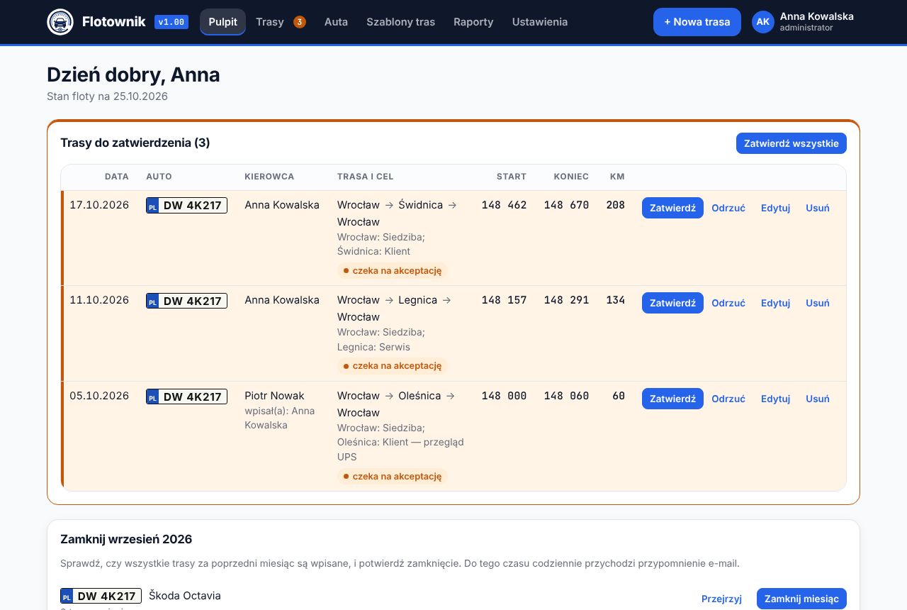Click Przejrzyj link for September

pos(721,599)
